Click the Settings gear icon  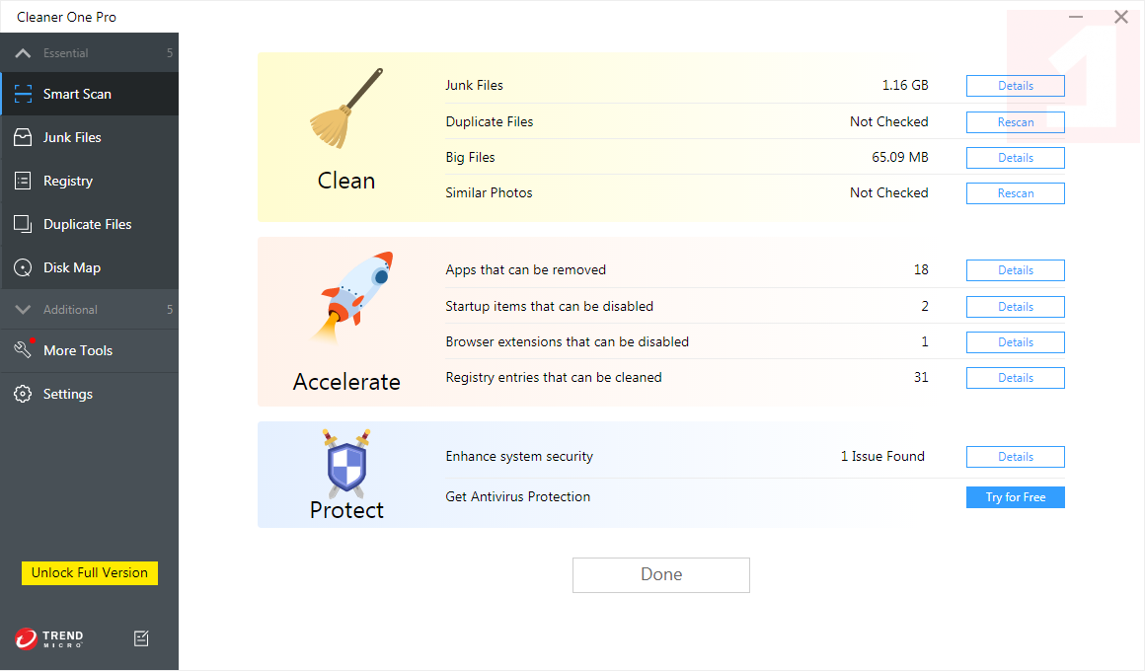coord(23,394)
